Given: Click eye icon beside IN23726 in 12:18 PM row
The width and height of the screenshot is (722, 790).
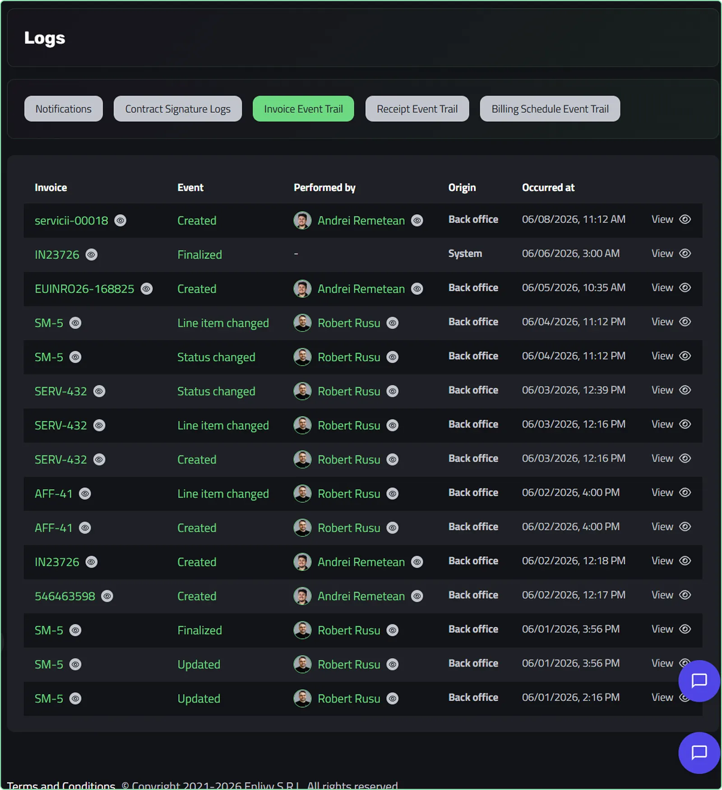Looking at the screenshot, I should click(x=92, y=562).
